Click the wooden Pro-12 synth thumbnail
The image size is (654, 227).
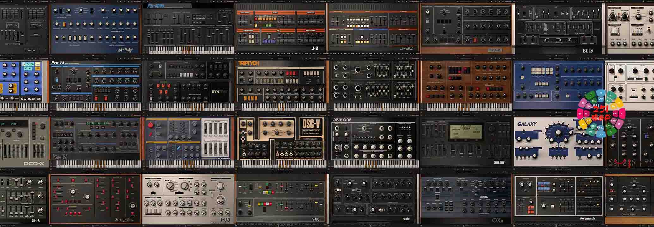tap(466, 29)
